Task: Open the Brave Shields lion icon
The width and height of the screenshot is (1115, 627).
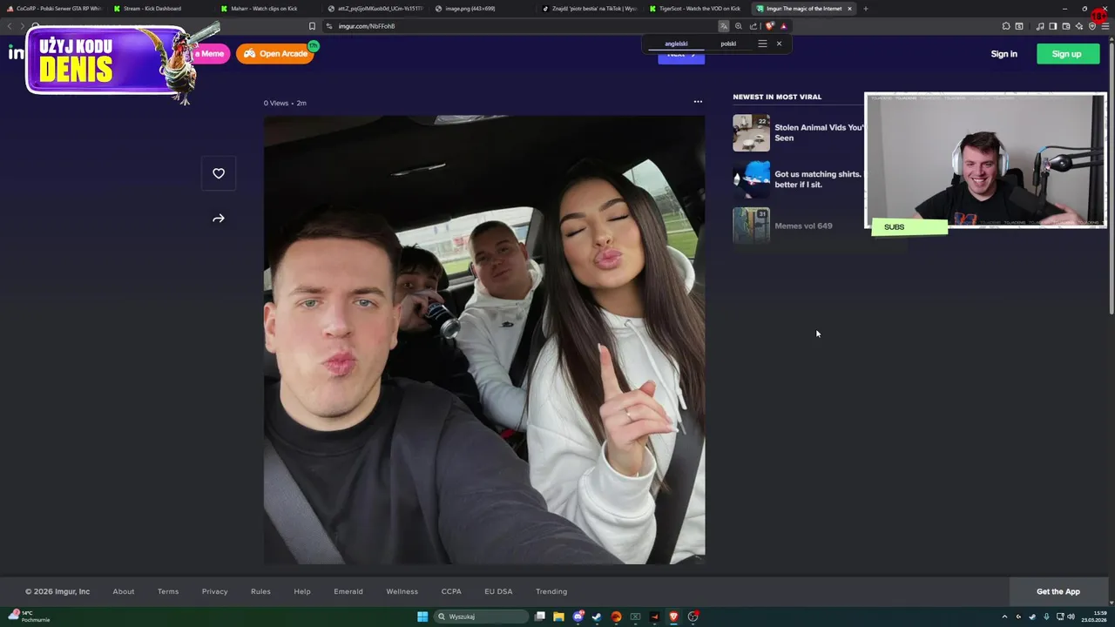Action: 769,26
